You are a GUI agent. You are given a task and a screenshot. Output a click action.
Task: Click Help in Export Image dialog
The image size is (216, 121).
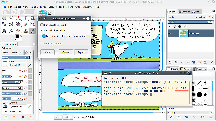(x=47, y=52)
